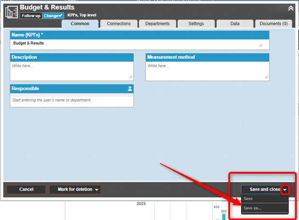Switch to the Connections tab

coord(118,24)
